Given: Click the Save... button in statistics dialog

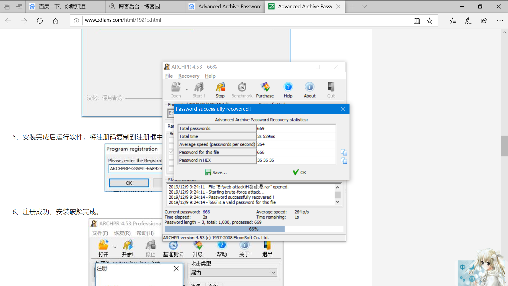Looking at the screenshot, I should click(216, 172).
